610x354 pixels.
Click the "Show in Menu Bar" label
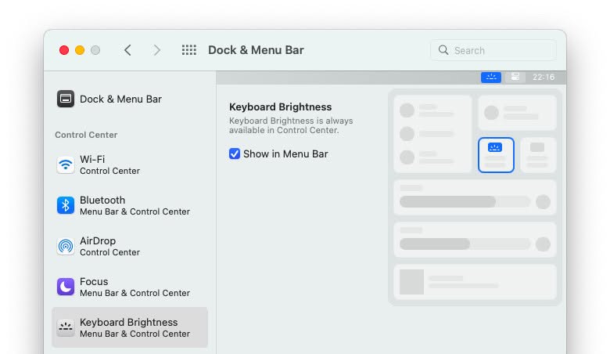tap(285, 154)
